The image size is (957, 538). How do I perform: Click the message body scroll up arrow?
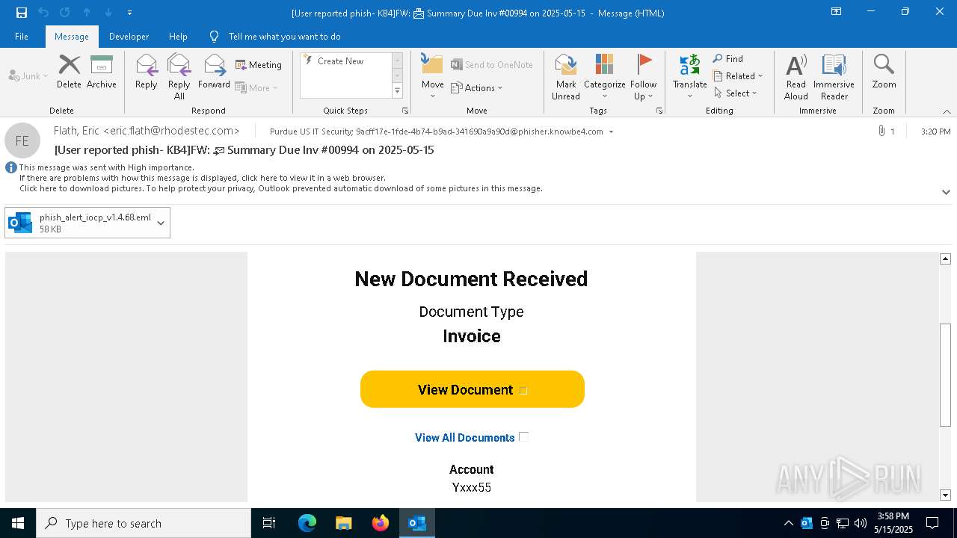coord(945,259)
